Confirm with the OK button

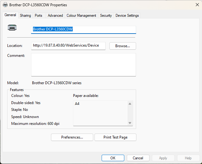[x=113, y=158]
